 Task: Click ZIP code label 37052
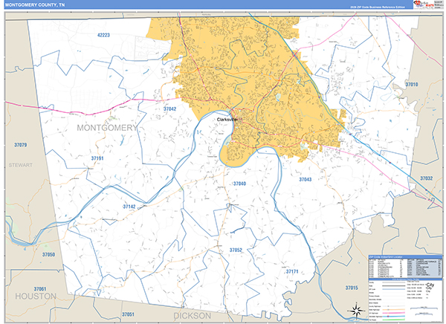click(236, 250)
